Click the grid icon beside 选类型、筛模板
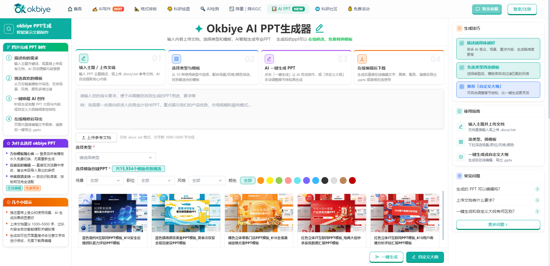 click(x=461, y=142)
